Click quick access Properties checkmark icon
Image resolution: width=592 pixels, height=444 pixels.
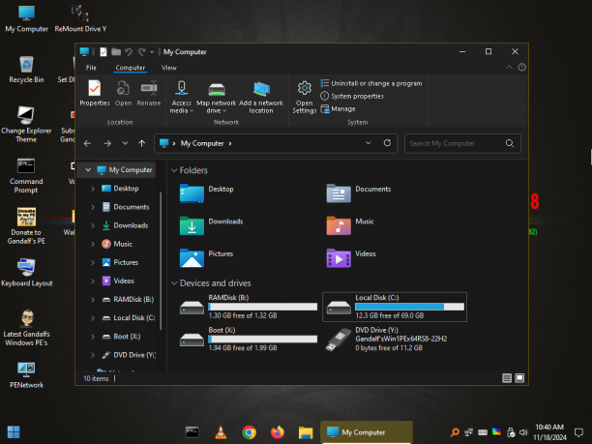(x=104, y=52)
